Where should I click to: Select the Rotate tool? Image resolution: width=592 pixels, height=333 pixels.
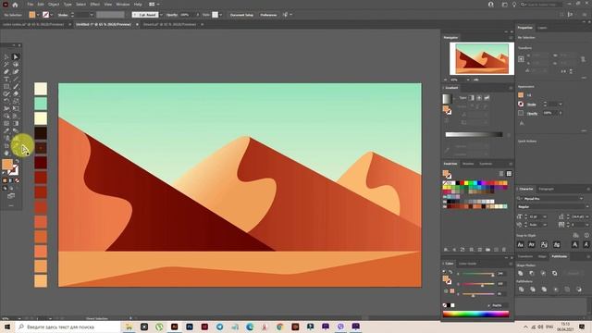6,101
